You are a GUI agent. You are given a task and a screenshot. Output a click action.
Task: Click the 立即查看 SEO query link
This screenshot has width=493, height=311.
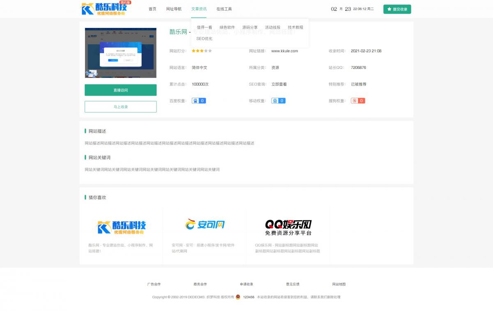coord(279,84)
